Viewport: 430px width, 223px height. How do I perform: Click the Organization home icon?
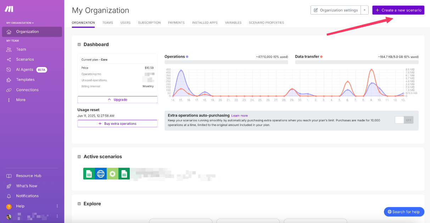pos(9,32)
